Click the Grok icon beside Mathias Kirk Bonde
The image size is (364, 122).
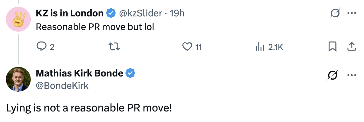pyautogui.click(x=332, y=75)
